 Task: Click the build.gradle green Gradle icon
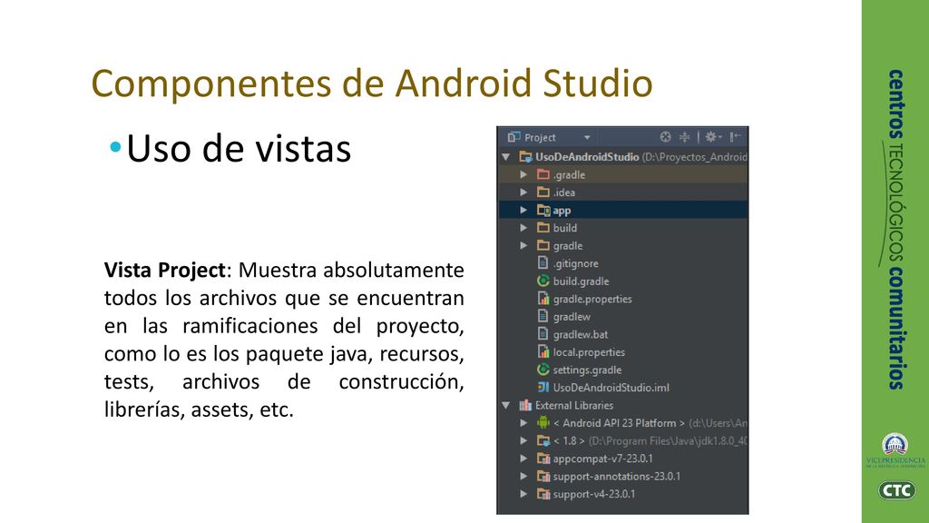pos(543,281)
